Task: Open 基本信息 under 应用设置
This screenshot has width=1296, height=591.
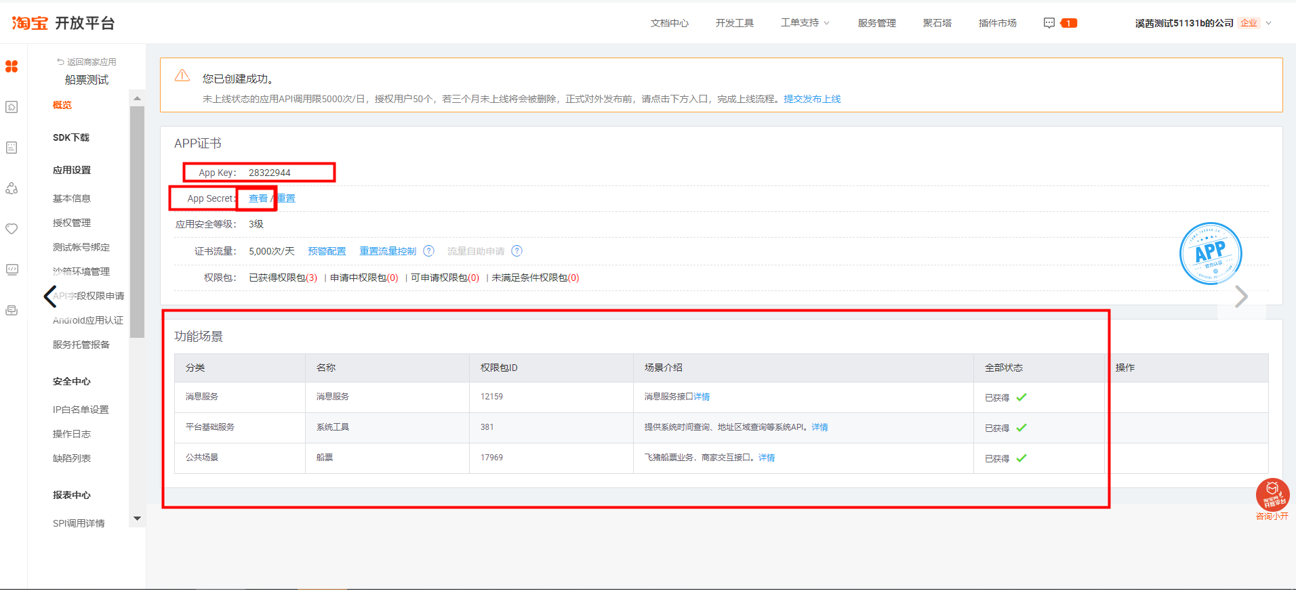Action: tap(72, 198)
